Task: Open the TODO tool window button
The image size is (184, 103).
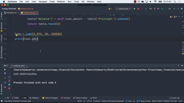Action: tap(15, 98)
